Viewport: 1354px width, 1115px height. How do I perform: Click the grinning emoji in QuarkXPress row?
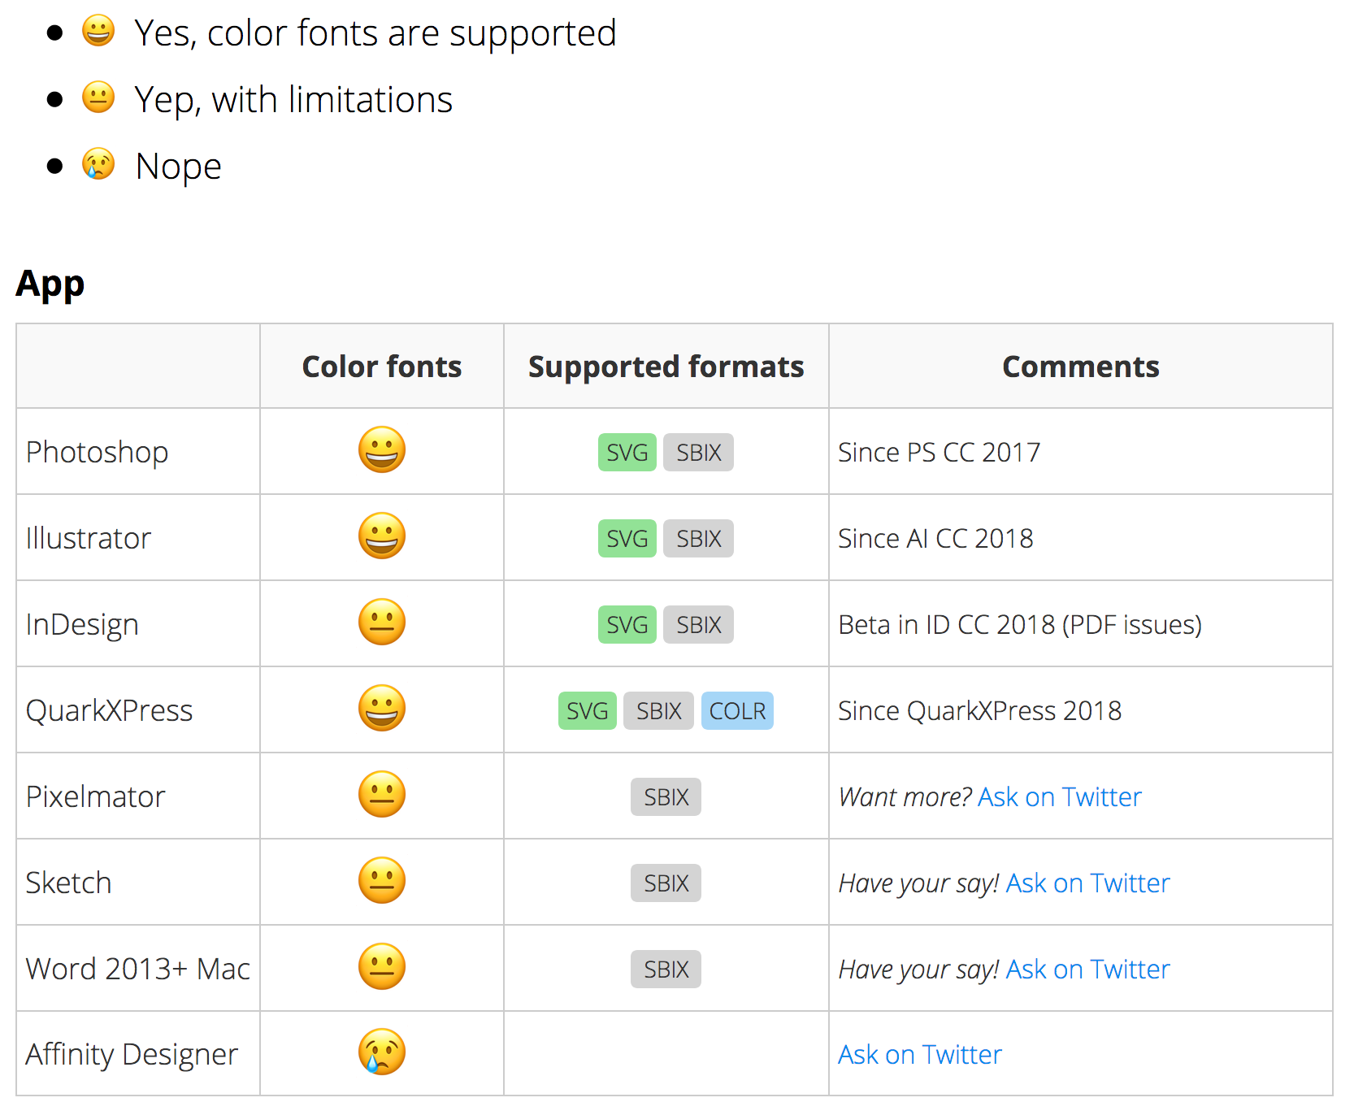click(382, 708)
